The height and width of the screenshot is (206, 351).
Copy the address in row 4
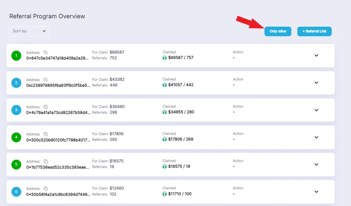point(46,134)
